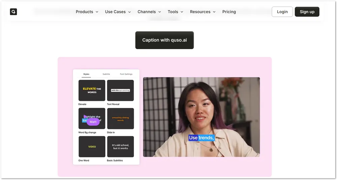
Task: Click Caption with quso.ai button
Action: click(164, 40)
